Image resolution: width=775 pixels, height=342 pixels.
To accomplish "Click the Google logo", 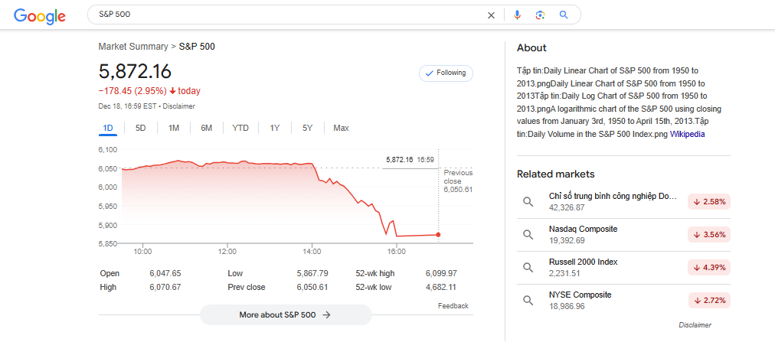I will click(39, 16).
